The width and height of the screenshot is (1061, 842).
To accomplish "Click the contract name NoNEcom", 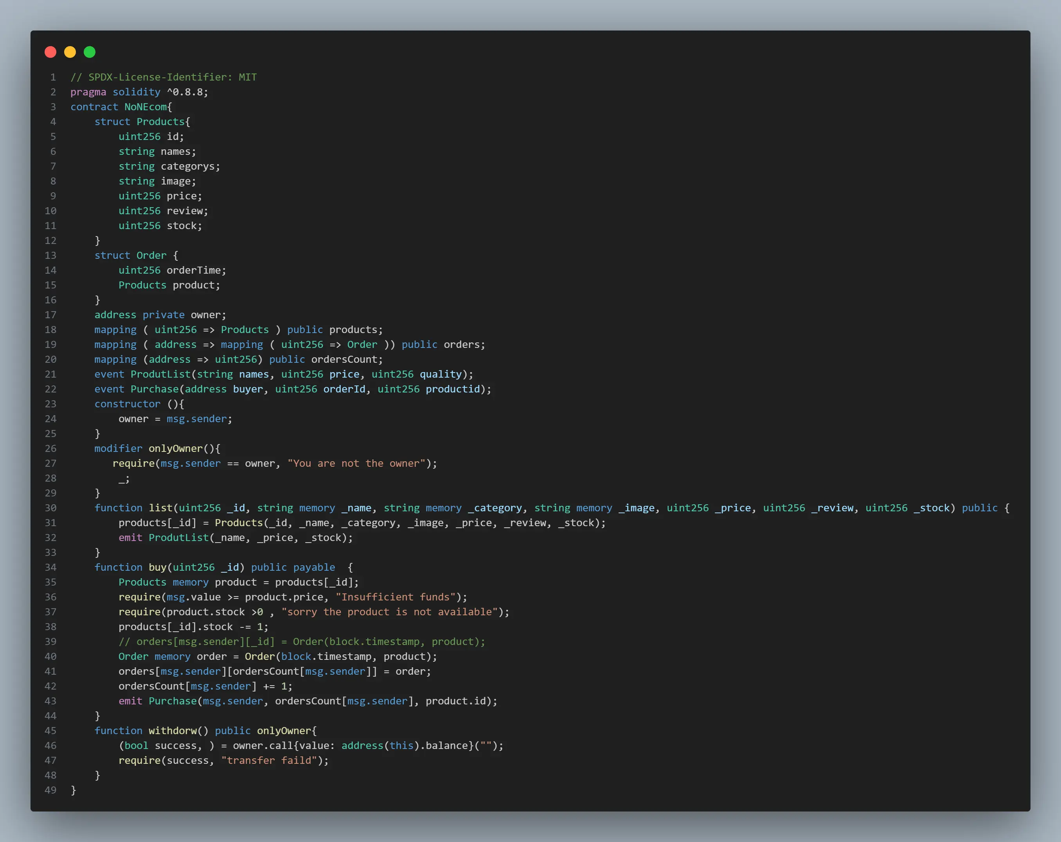I will point(146,107).
